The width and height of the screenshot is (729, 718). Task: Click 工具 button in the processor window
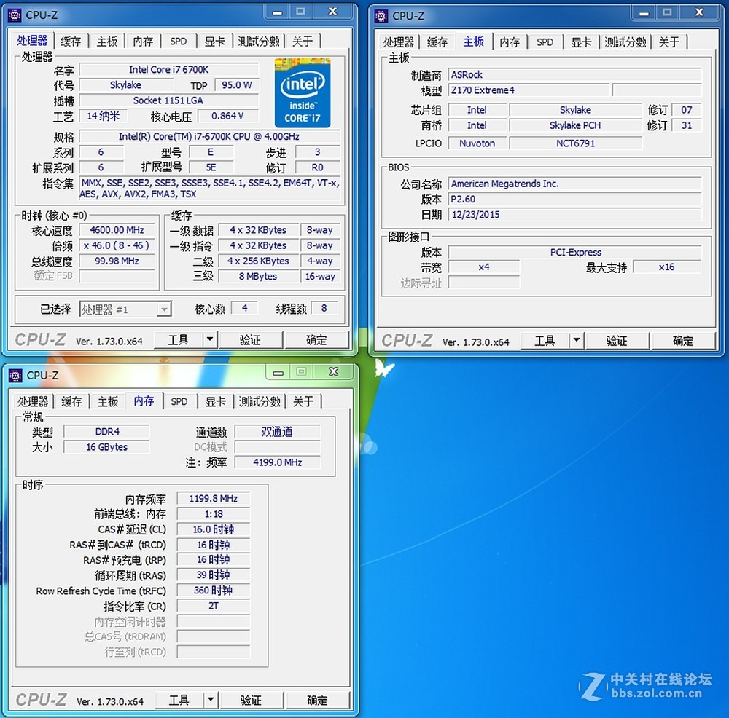(179, 340)
